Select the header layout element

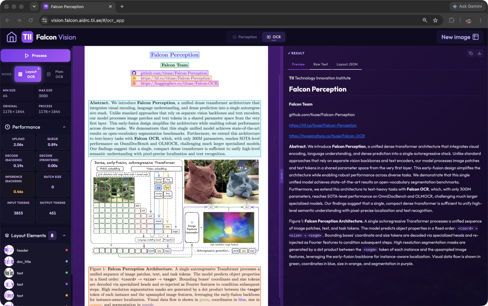tap(36, 250)
